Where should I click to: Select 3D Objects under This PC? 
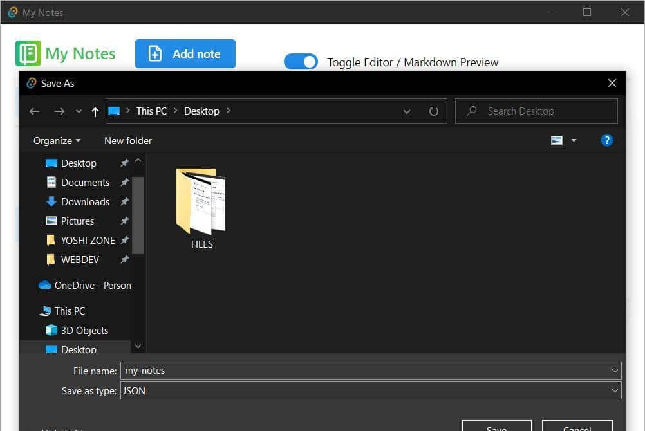[84, 330]
